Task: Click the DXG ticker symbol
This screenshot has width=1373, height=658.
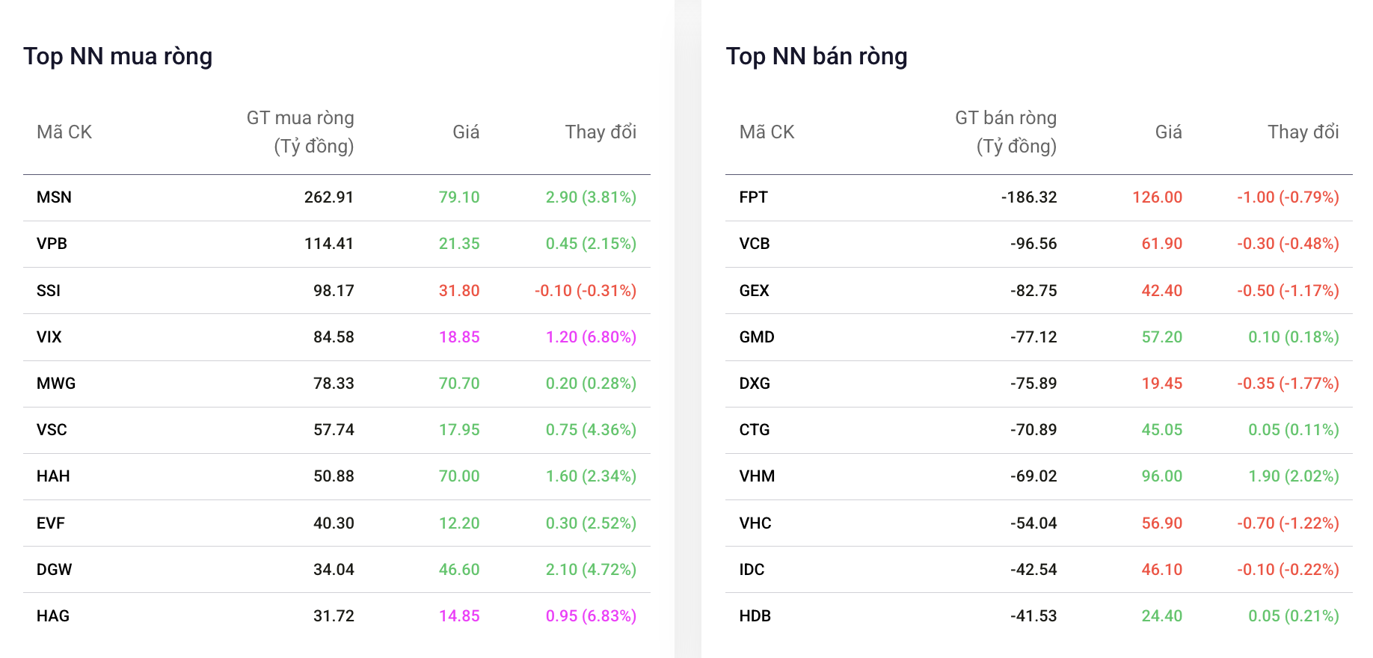Action: [x=755, y=384]
